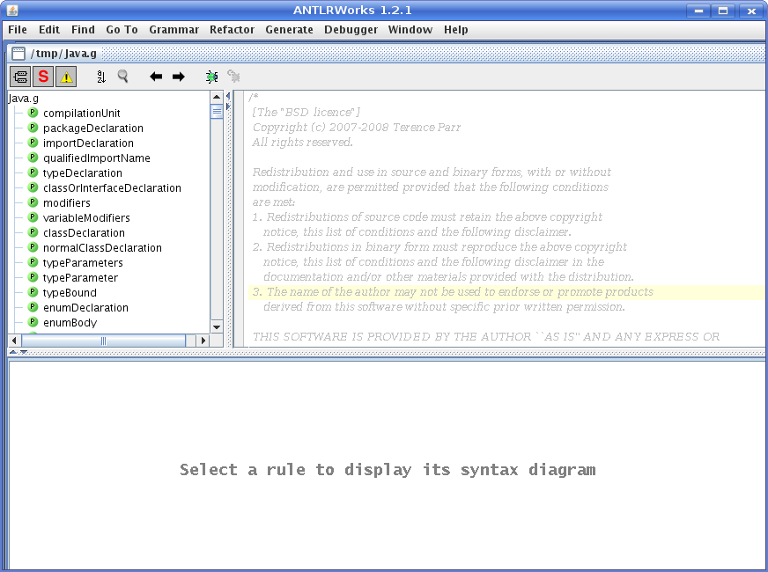Image resolution: width=768 pixels, height=572 pixels.
Task: Click the window icon beside /tmp/Java.g
Action: pos(18,54)
